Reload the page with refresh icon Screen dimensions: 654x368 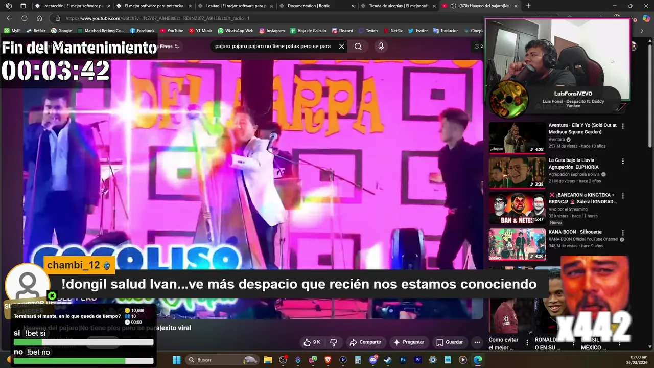click(24, 18)
